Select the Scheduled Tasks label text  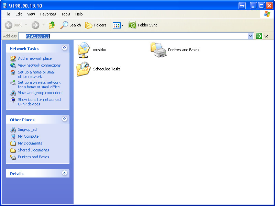click(107, 69)
